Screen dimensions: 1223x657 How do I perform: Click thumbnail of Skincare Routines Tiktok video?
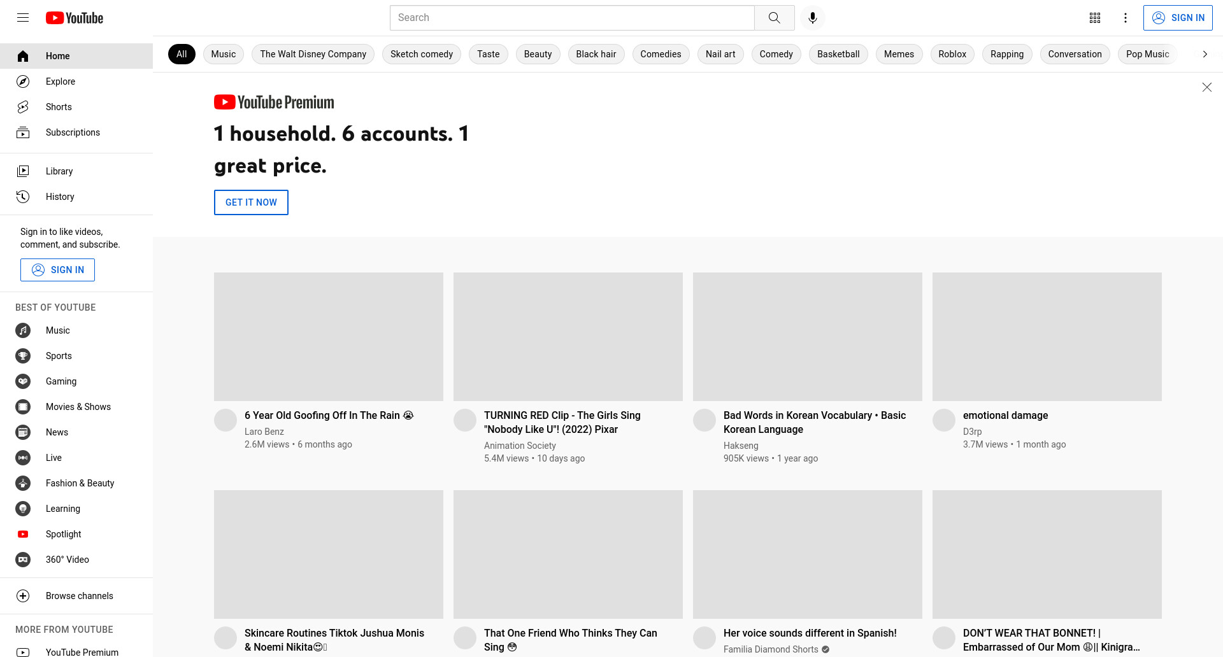[329, 555]
